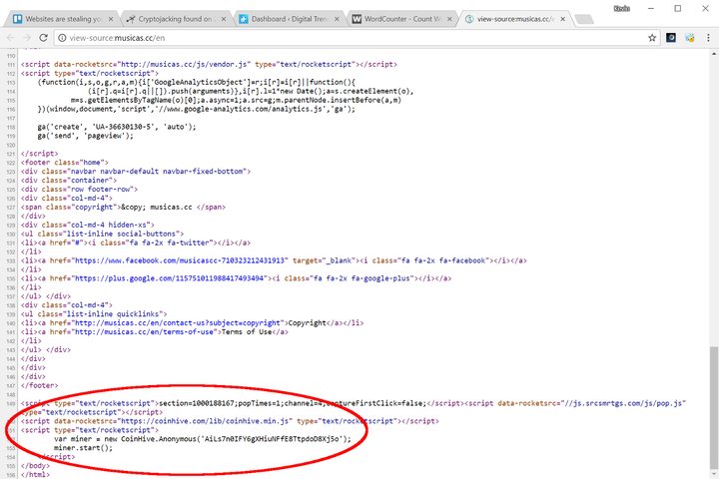Open a new tab button
The image size is (719, 479).
pos(583,19)
